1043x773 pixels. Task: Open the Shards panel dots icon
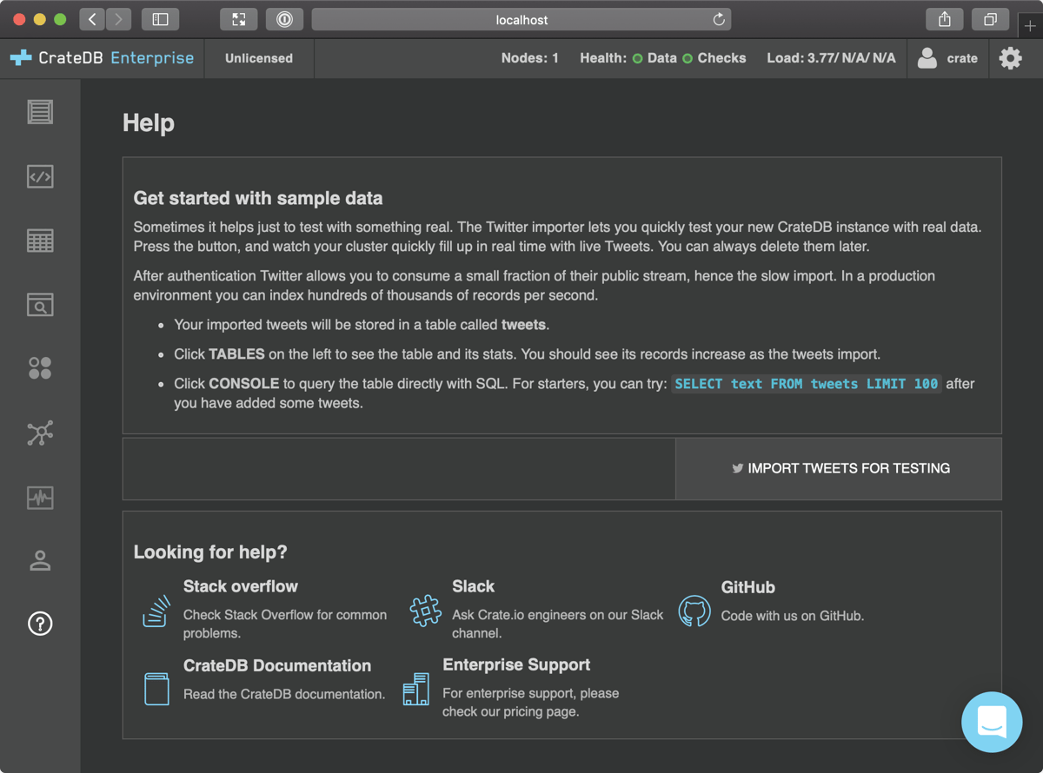39,367
